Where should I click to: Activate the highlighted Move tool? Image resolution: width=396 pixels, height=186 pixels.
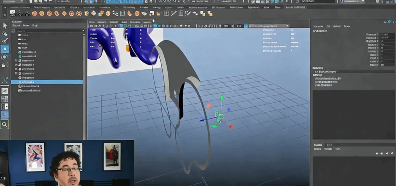[5, 49]
